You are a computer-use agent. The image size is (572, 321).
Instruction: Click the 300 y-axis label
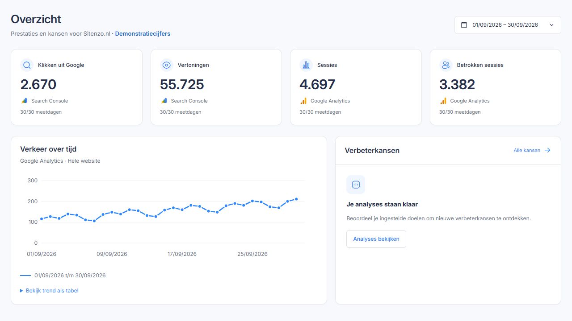click(33, 181)
